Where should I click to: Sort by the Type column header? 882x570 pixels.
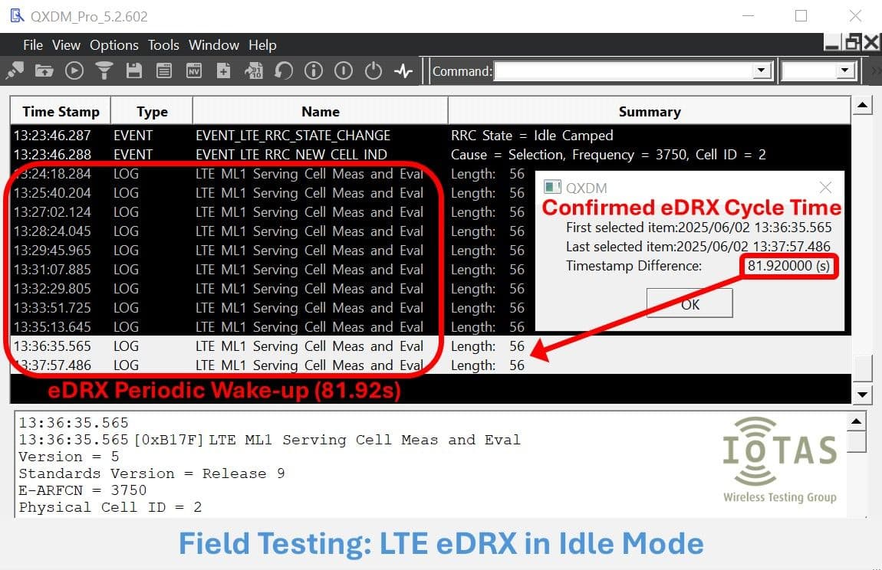[152, 111]
